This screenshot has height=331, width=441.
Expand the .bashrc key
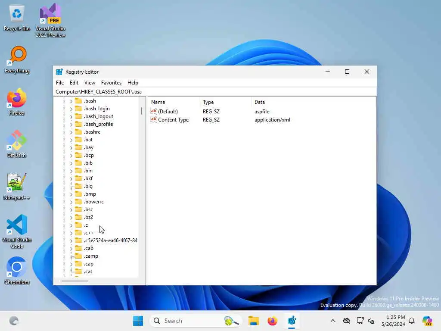pyautogui.click(x=71, y=132)
